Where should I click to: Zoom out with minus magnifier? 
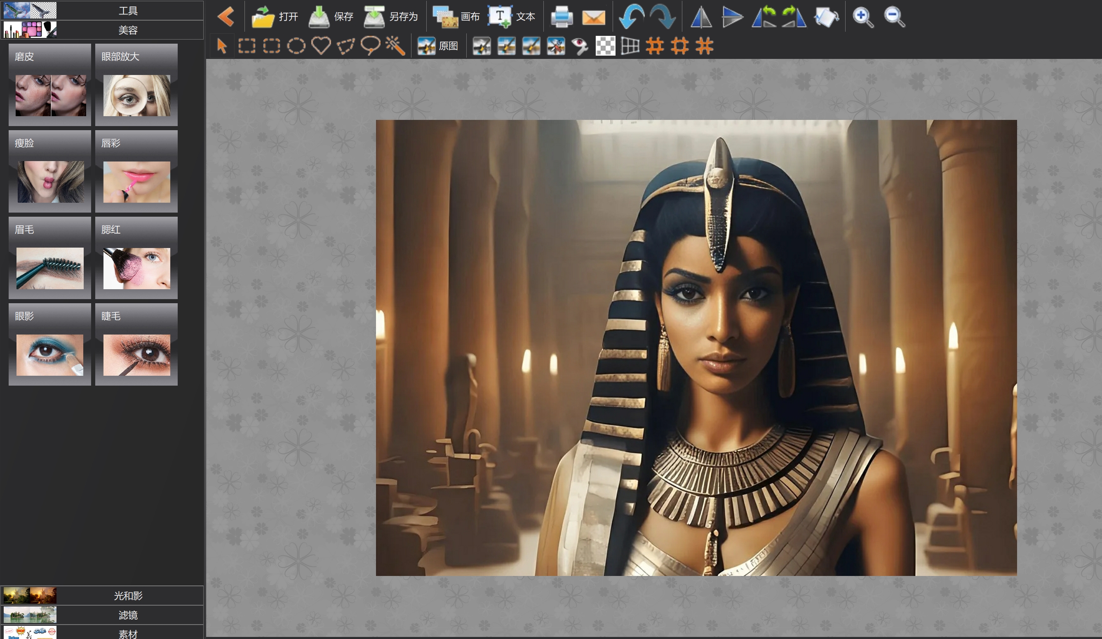click(x=894, y=17)
